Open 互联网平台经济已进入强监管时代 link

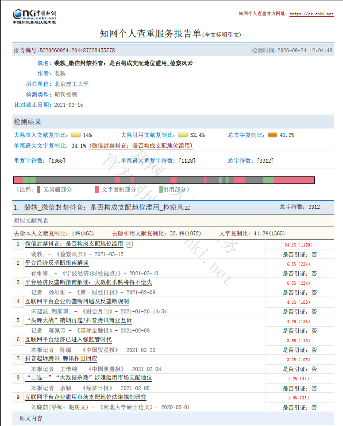click(68, 340)
